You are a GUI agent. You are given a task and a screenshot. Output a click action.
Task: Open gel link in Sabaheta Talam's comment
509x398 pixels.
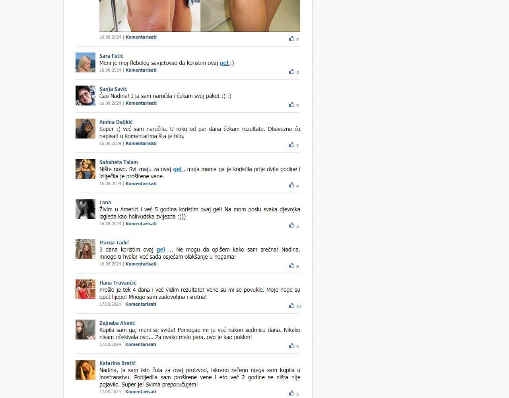point(178,169)
